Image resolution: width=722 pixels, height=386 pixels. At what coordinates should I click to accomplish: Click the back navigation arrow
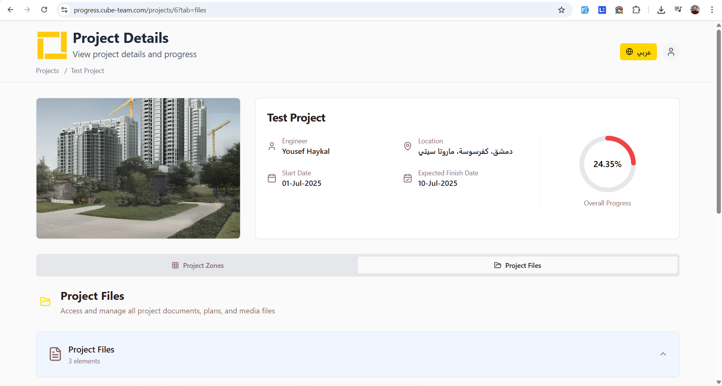click(11, 10)
